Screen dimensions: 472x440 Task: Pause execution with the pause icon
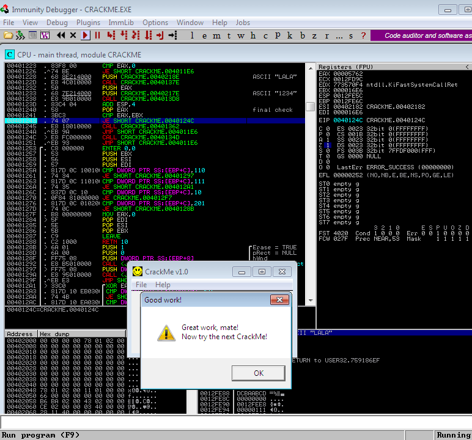(97, 35)
